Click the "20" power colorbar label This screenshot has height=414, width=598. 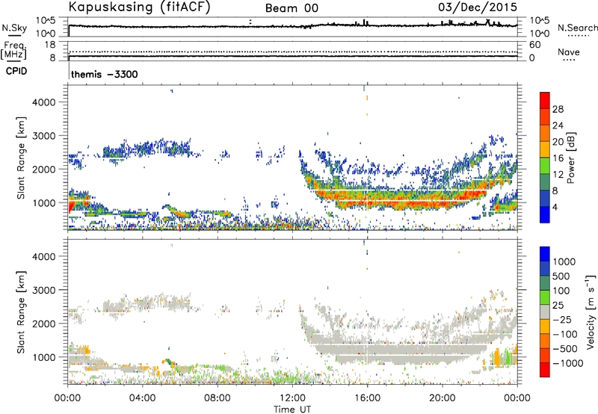[558, 142]
